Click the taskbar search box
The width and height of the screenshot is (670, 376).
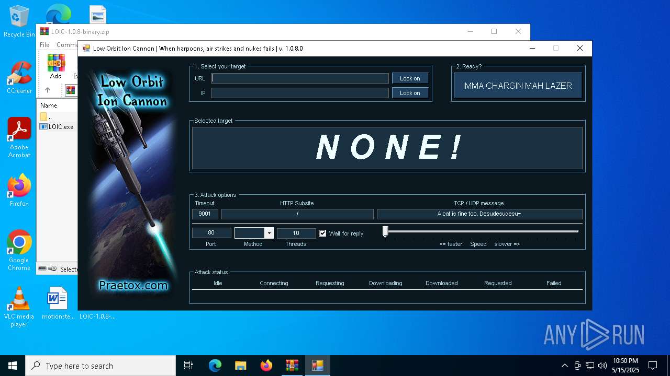(x=100, y=366)
